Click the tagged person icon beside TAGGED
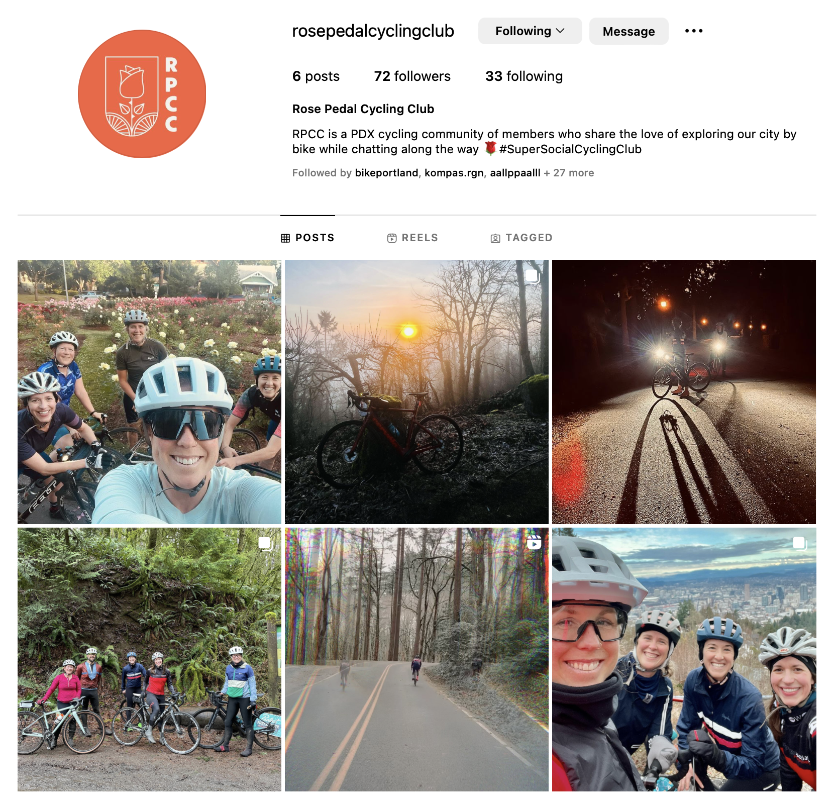Screen dimensions: 834x805 pyautogui.click(x=495, y=239)
